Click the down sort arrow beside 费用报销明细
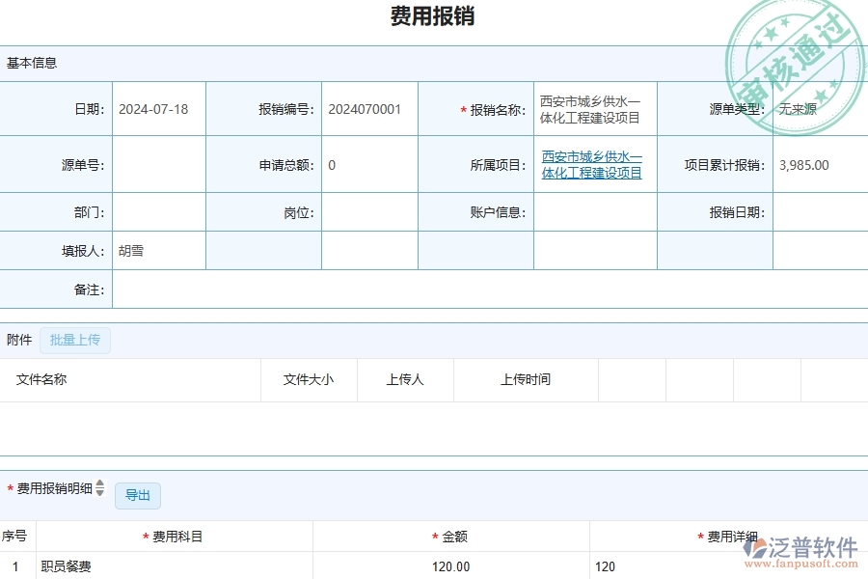 [x=100, y=494]
